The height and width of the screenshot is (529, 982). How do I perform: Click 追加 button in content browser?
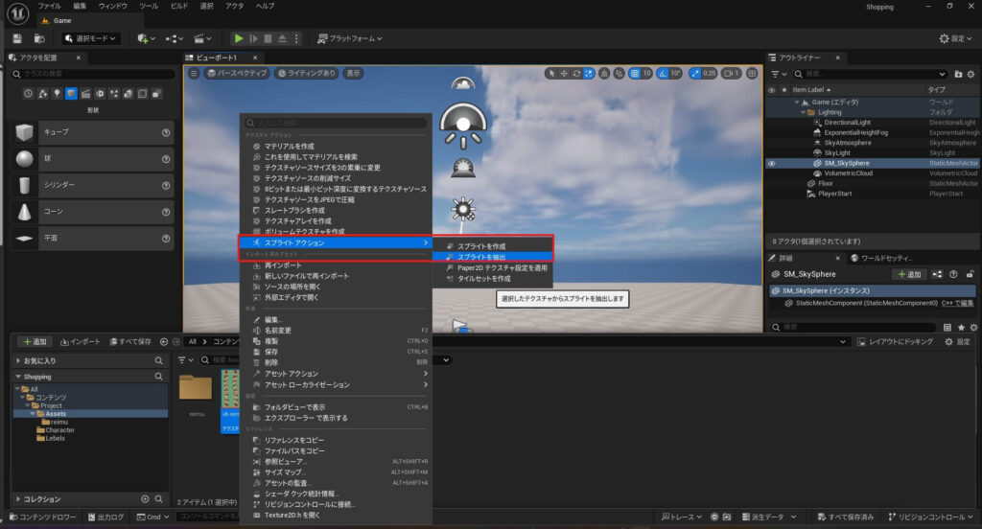pos(35,342)
